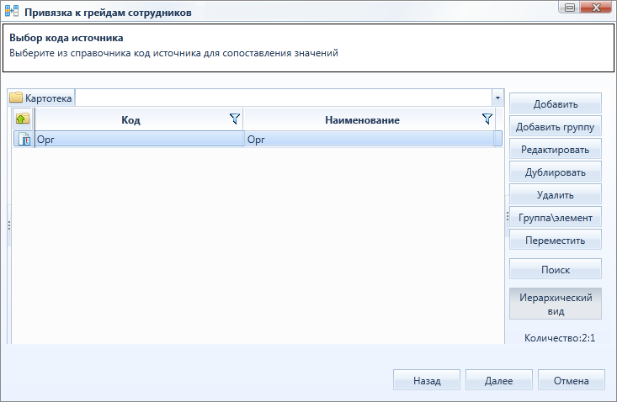
Task: Click the left panel splitter handle
Action: (9, 225)
